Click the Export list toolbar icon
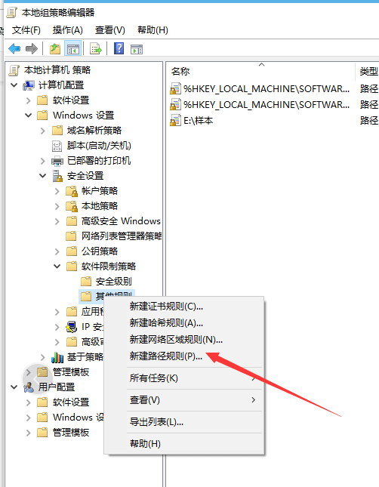Viewport: 379px width, 487px height. (96, 49)
